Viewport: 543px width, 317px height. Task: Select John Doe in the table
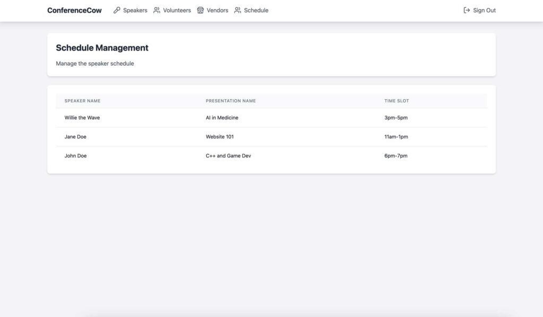[75, 156]
